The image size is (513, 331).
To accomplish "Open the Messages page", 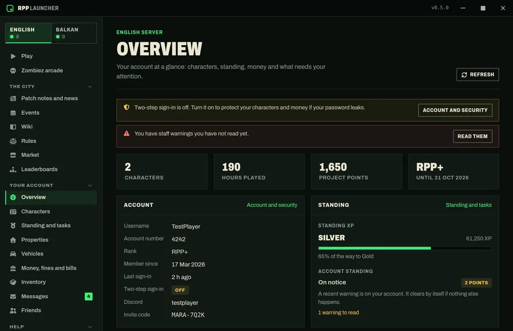I will (51, 297).
